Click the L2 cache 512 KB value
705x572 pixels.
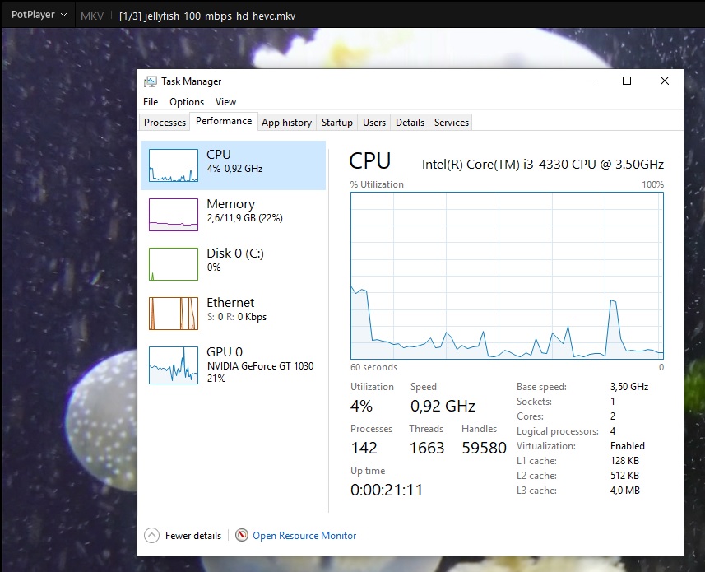coord(624,476)
